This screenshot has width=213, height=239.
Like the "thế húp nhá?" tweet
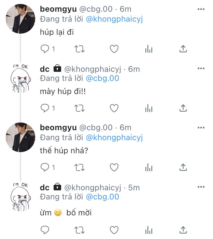(114, 167)
